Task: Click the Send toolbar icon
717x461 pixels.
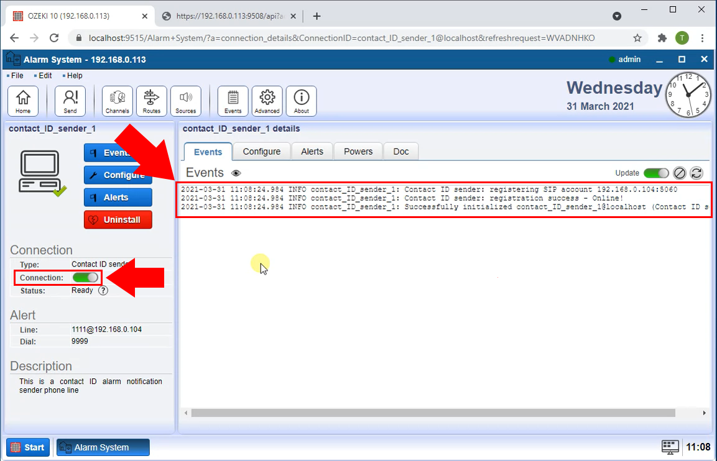Action: point(70,101)
